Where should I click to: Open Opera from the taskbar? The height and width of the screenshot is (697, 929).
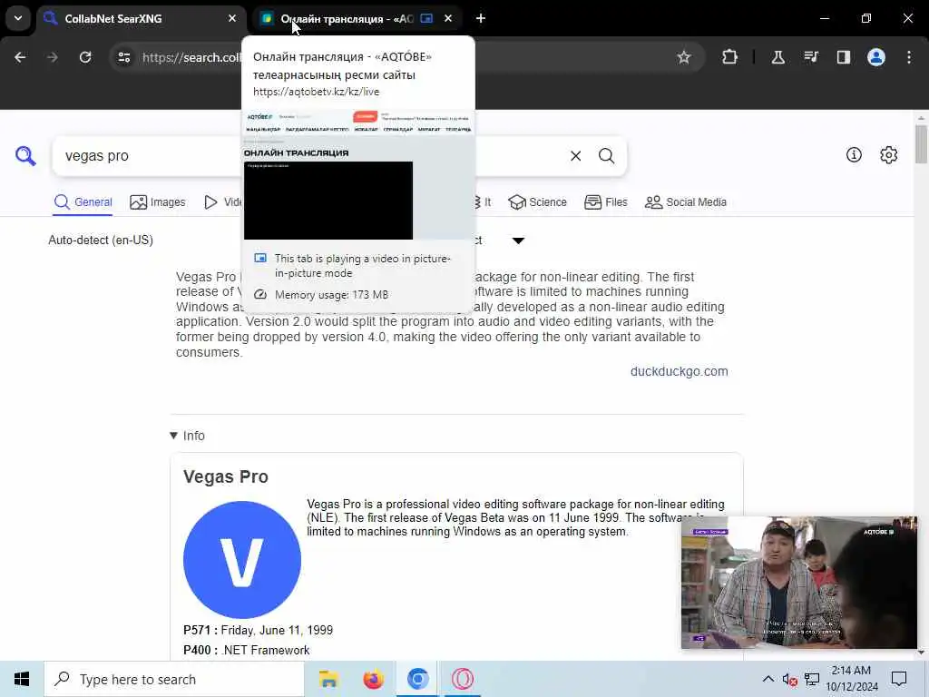[462, 679]
